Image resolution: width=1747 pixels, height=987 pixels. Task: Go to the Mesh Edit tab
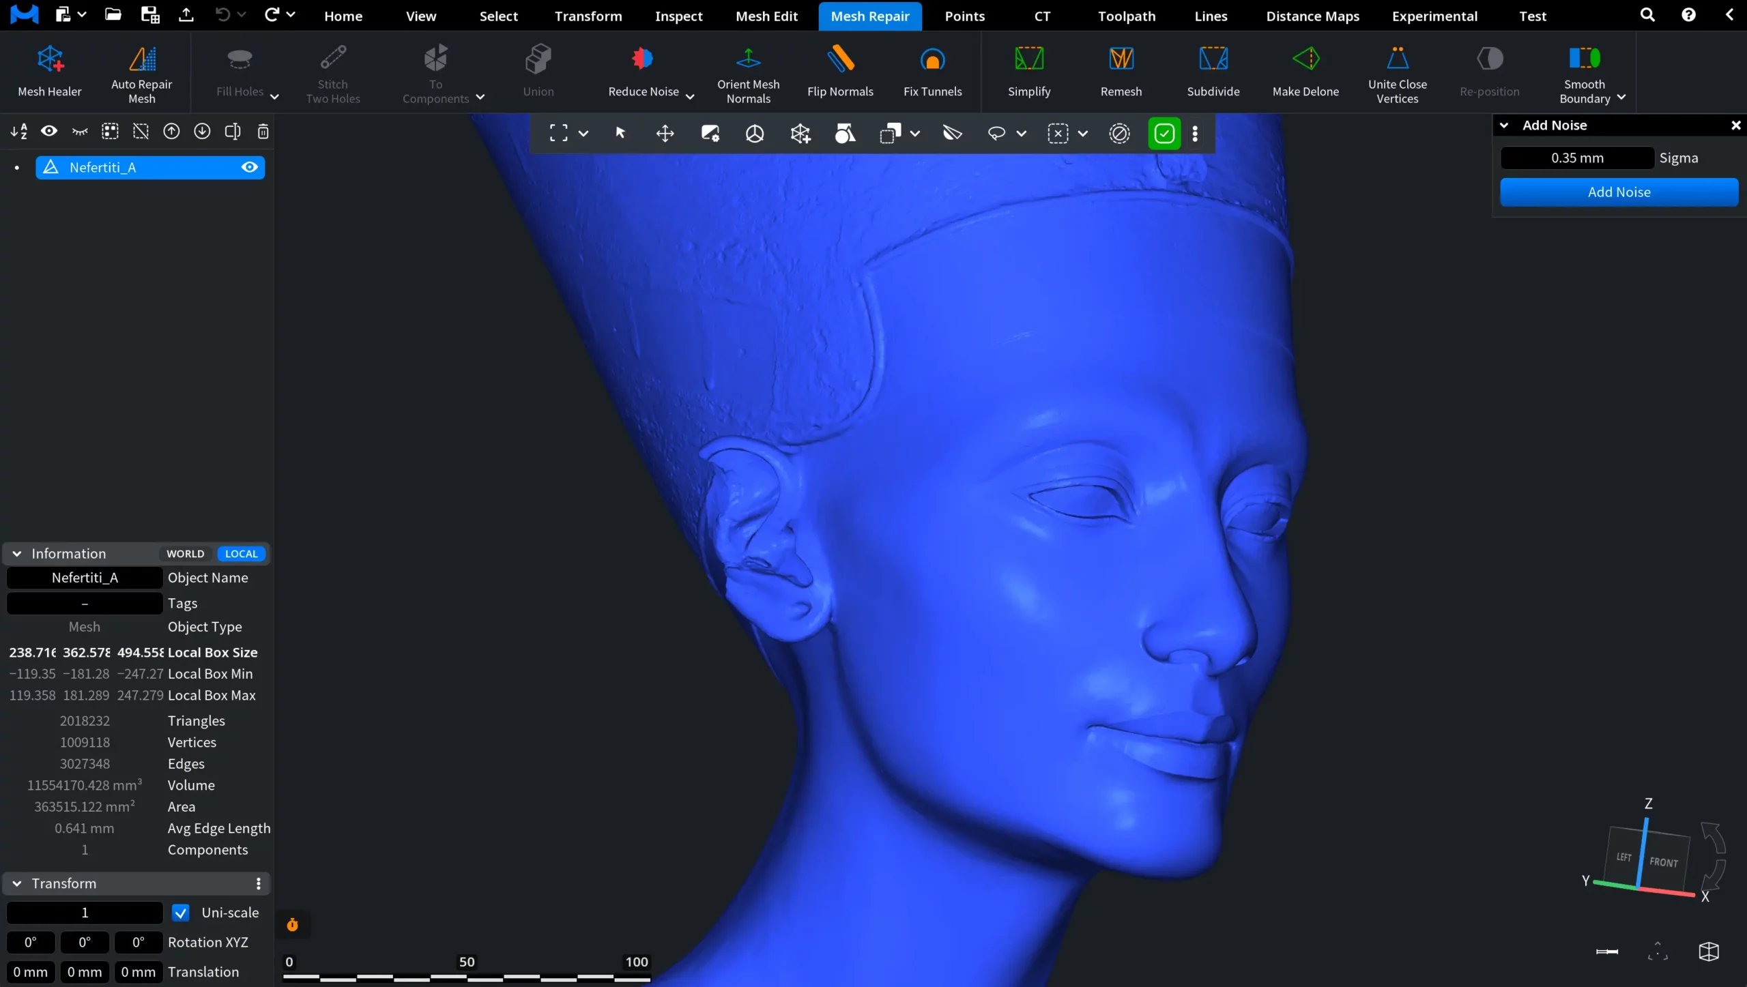[766, 16]
